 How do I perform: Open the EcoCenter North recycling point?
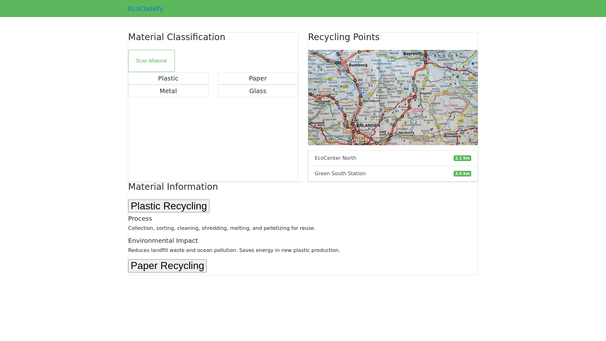[x=335, y=158]
